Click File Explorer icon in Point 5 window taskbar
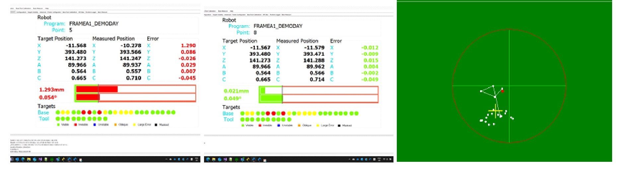 pos(29,159)
